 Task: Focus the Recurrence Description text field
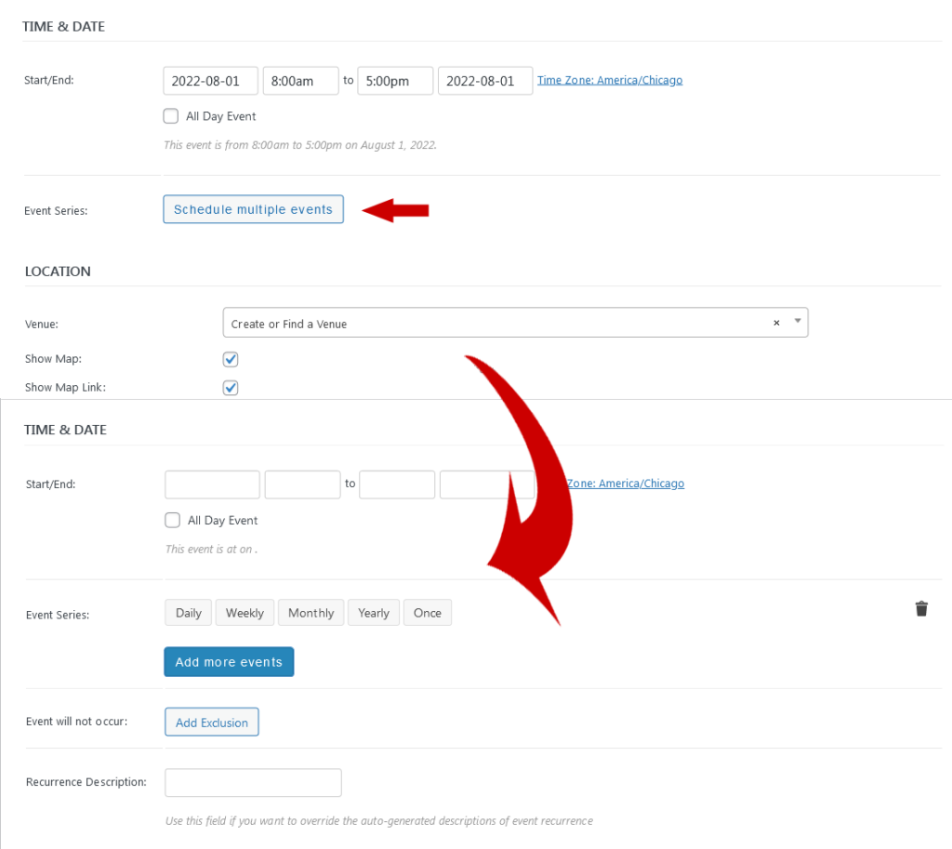pyautogui.click(x=253, y=782)
